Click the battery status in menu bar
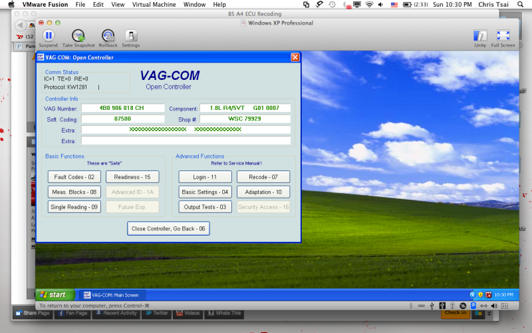Image resolution: width=532 pixels, height=333 pixels. pos(415,5)
